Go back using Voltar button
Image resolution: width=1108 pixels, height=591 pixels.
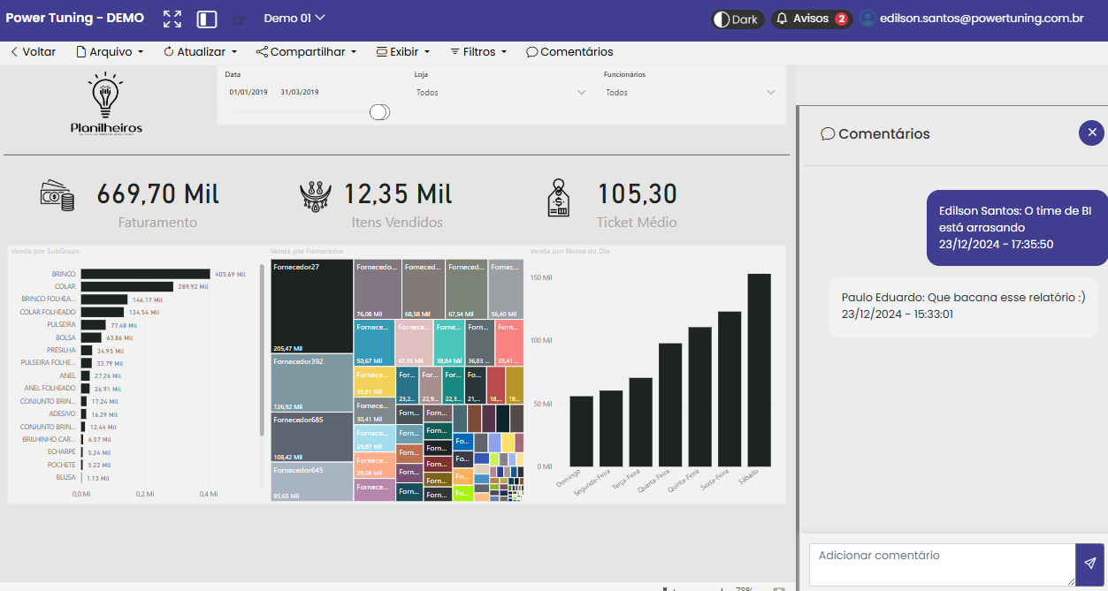pyautogui.click(x=33, y=52)
